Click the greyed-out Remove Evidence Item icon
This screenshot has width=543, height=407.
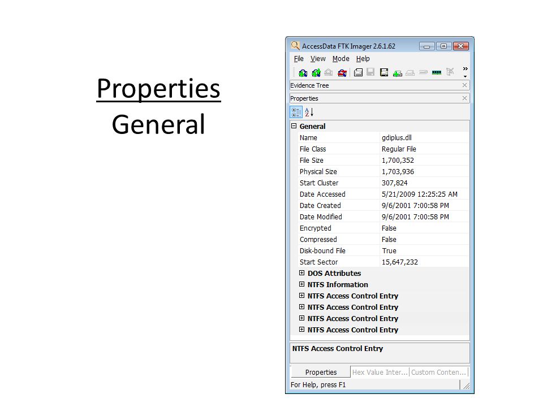tap(328, 72)
